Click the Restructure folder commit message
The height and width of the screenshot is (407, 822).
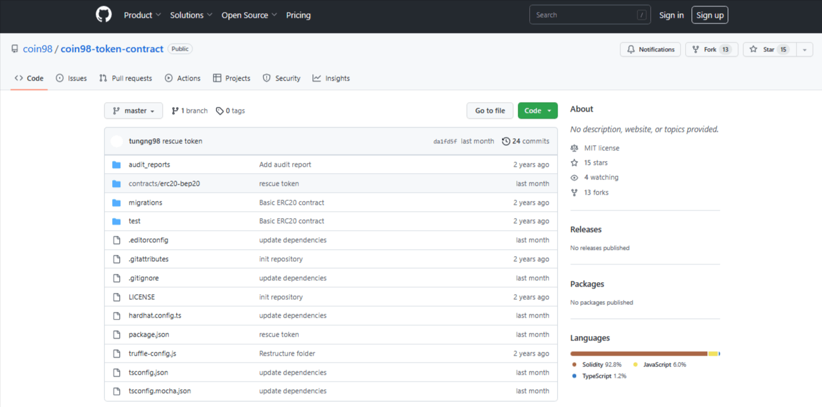coord(287,354)
